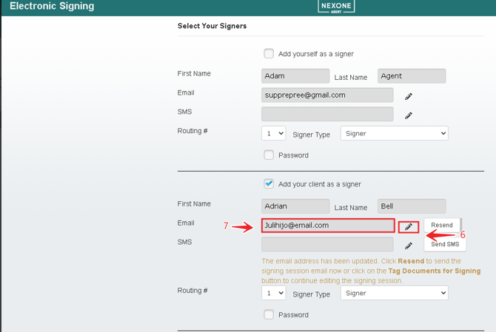Click the Last Name field containing Agent

click(x=411, y=75)
